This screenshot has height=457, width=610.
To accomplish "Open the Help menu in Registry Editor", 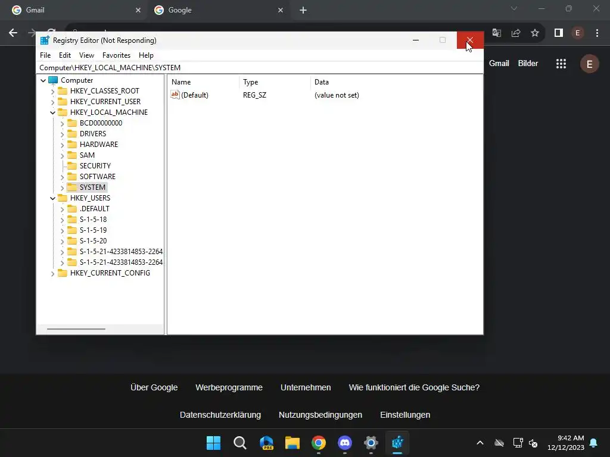I will pos(147,55).
